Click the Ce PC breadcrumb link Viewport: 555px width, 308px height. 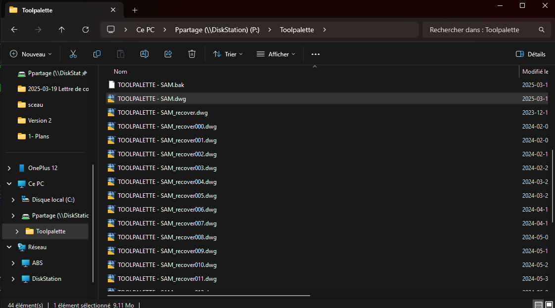145,30
